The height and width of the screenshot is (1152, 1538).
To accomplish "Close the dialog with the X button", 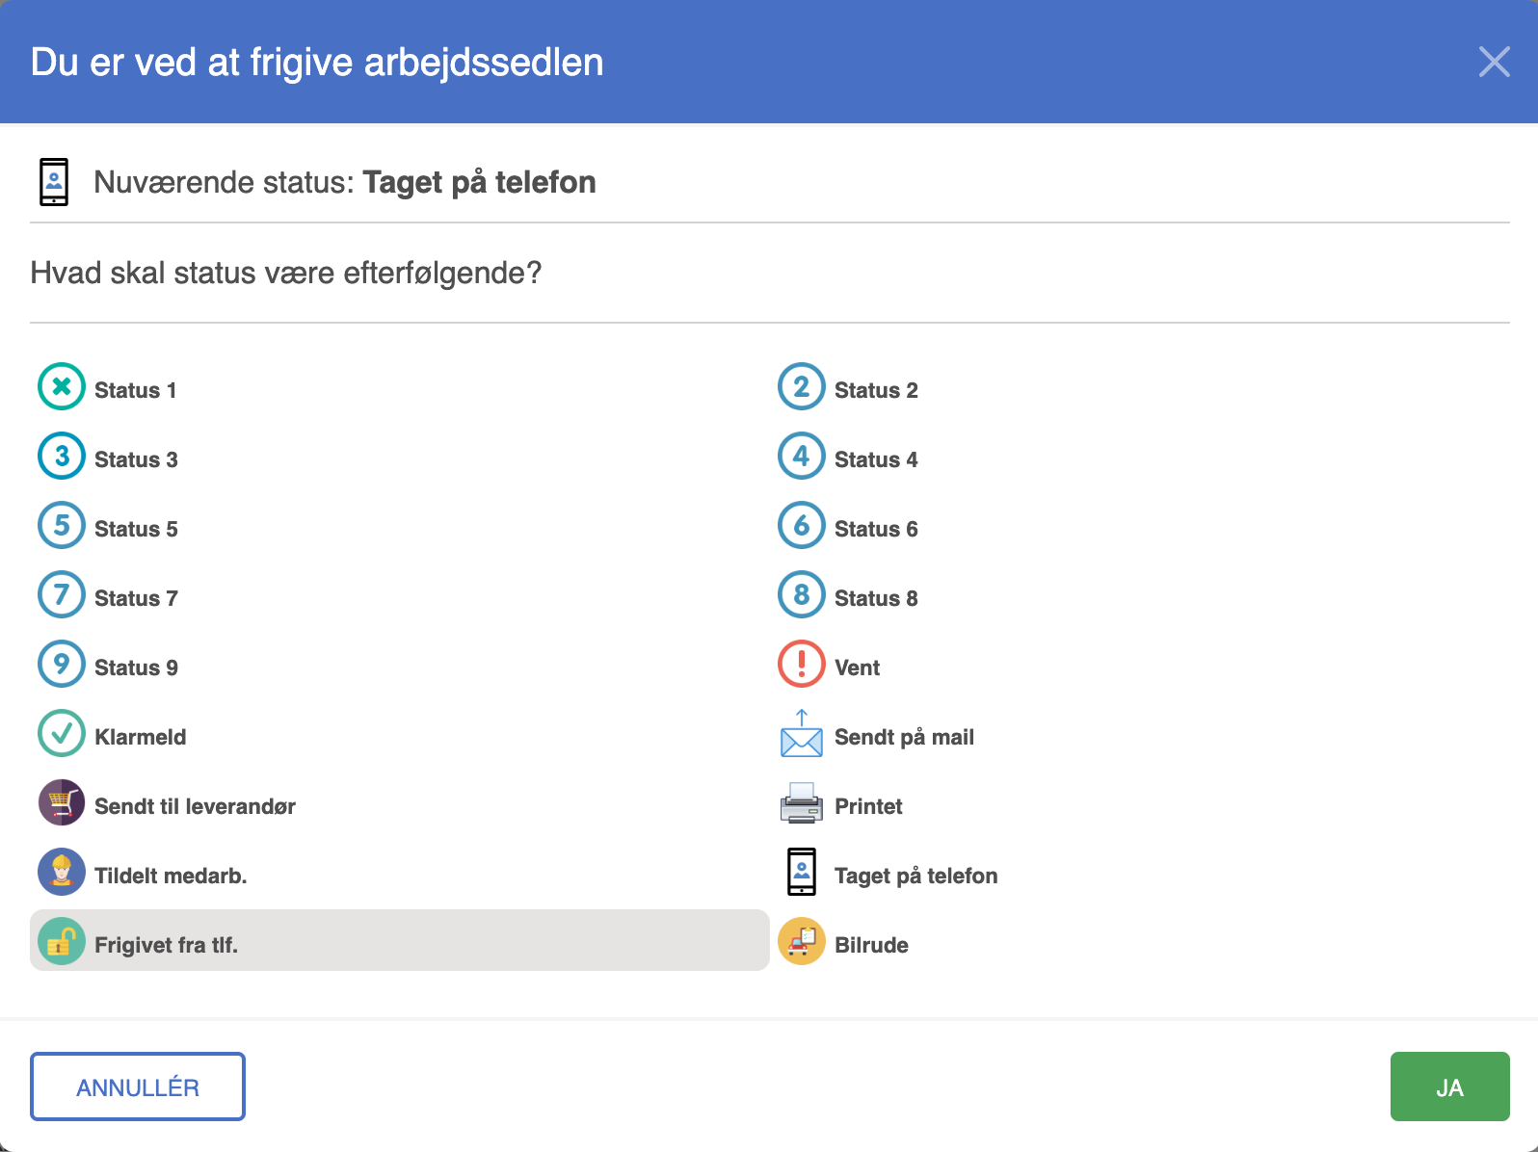I will coord(1495,62).
